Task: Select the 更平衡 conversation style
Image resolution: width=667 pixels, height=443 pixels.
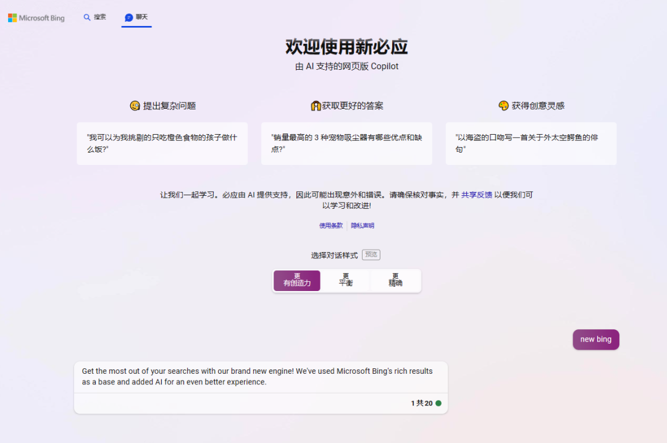Action: 345,281
